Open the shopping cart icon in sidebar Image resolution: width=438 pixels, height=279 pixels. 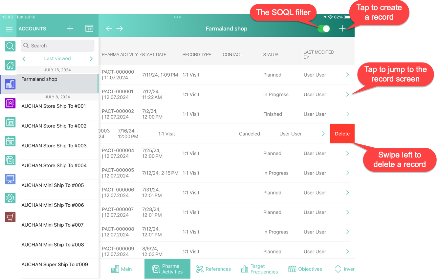click(10, 217)
